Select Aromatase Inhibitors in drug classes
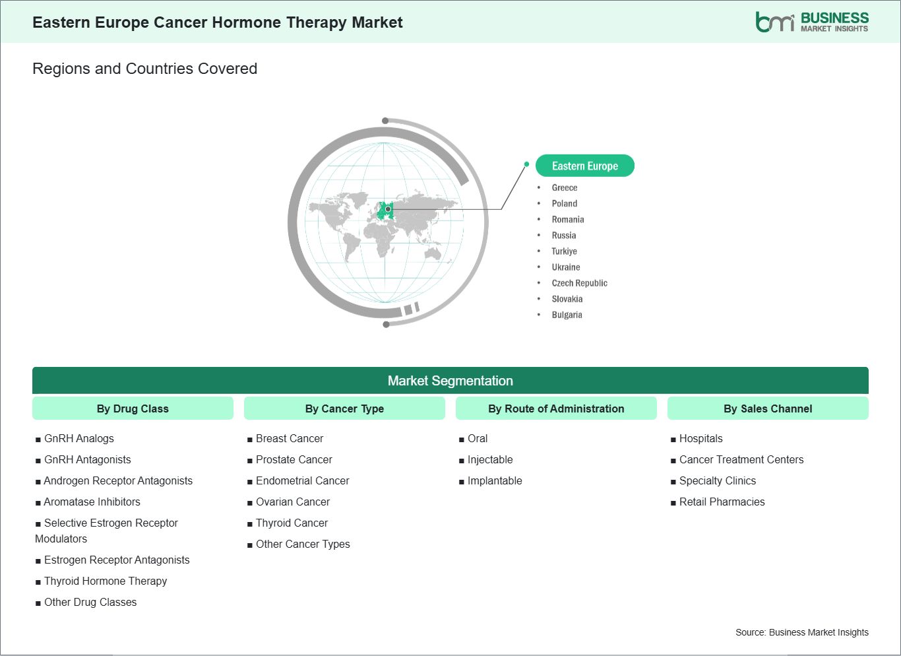901x656 pixels. tap(92, 502)
